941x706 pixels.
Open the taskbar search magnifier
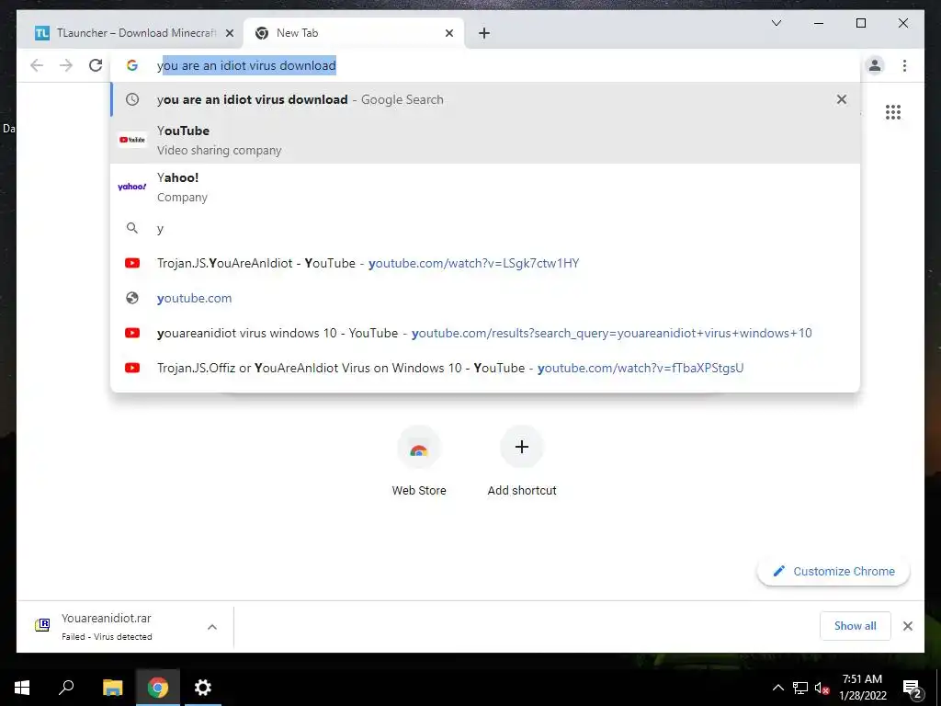click(66, 688)
